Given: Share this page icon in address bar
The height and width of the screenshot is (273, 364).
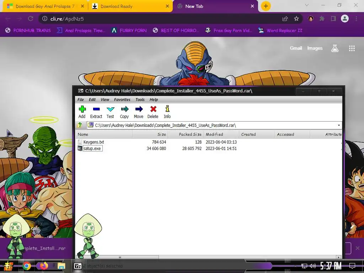Looking at the screenshot, I should [x=285, y=19].
